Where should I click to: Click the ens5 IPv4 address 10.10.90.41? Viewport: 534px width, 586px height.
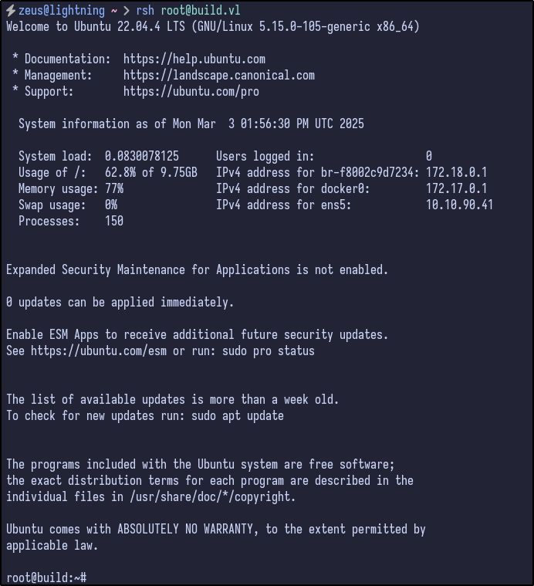pyautogui.click(x=459, y=205)
